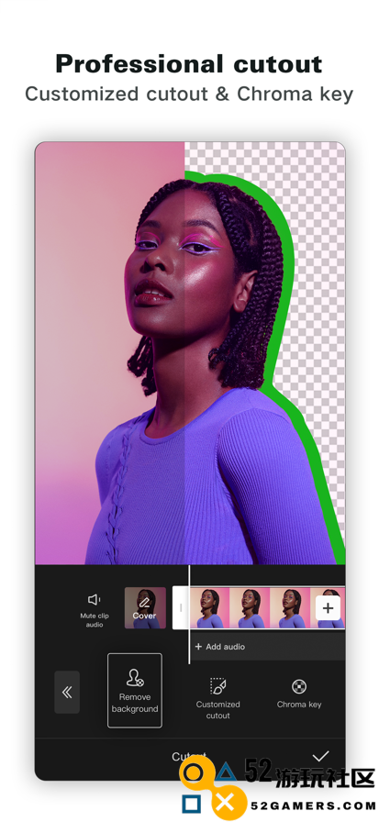Select the second clip frame in timeline

point(250,608)
